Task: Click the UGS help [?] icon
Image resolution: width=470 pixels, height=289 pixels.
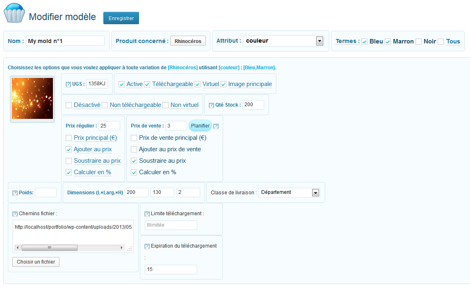Action: pos(68,84)
